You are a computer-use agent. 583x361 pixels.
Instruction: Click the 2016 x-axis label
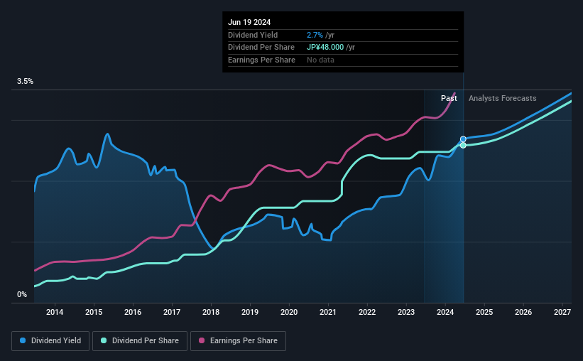(x=133, y=312)
